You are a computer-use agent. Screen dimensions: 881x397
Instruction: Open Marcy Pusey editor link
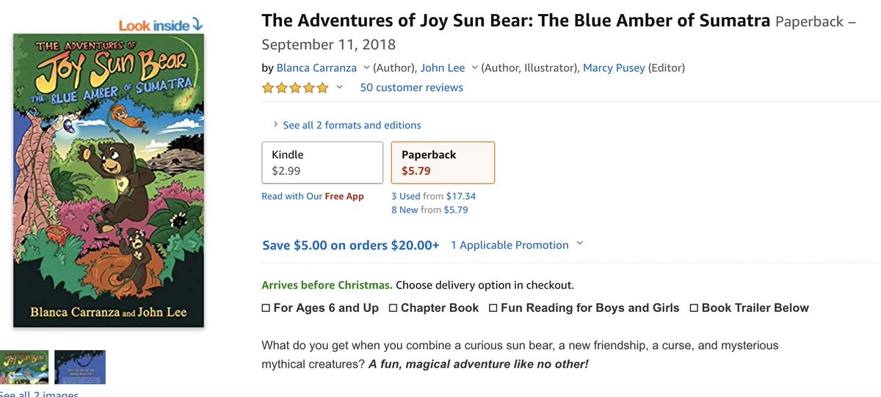coord(614,68)
